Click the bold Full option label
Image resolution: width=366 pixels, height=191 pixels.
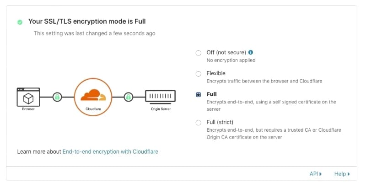point(211,94)
